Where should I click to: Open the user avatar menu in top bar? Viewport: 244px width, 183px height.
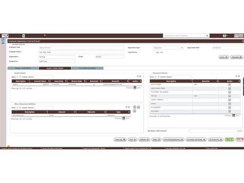point(224,36)
